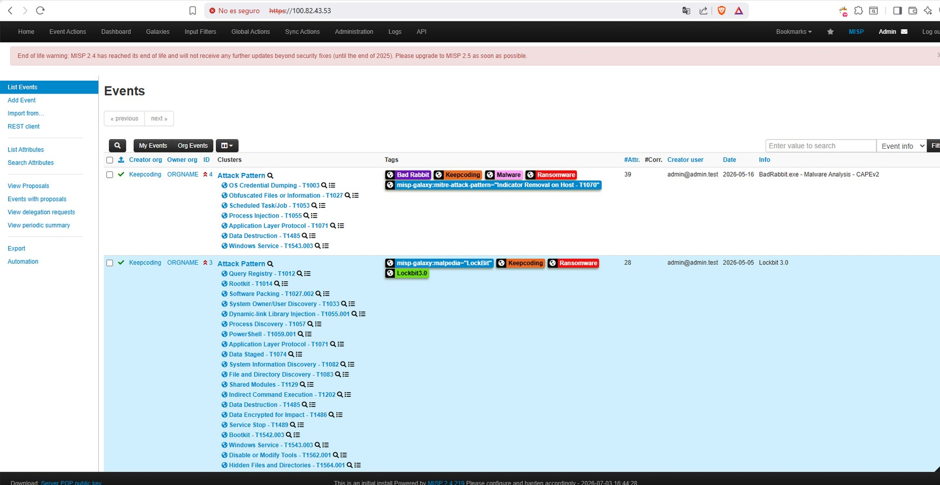Open the Sync Actions menu
Screen dimensions: 940x485
[302, 32]
